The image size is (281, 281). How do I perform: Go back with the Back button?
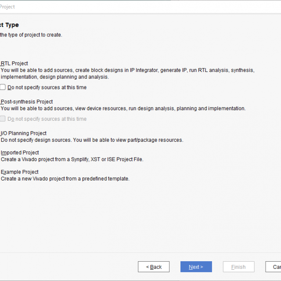click(x=153, y=267)
